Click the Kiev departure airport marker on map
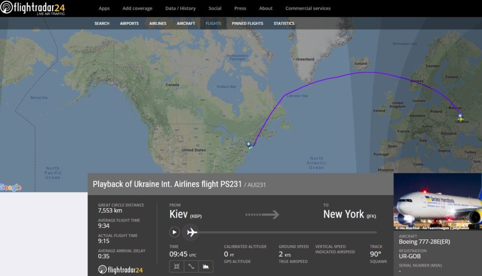Viewport: 482px width, 276px height. pyautogui.click(x=460, y=116)
